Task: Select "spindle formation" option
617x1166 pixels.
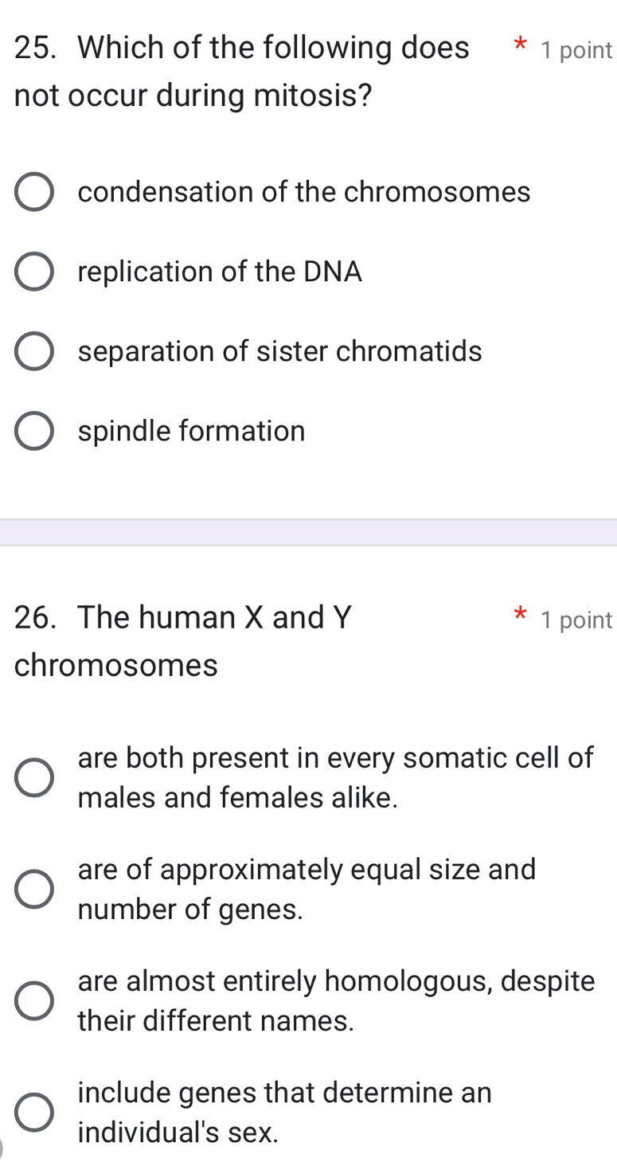Action: 33,430
